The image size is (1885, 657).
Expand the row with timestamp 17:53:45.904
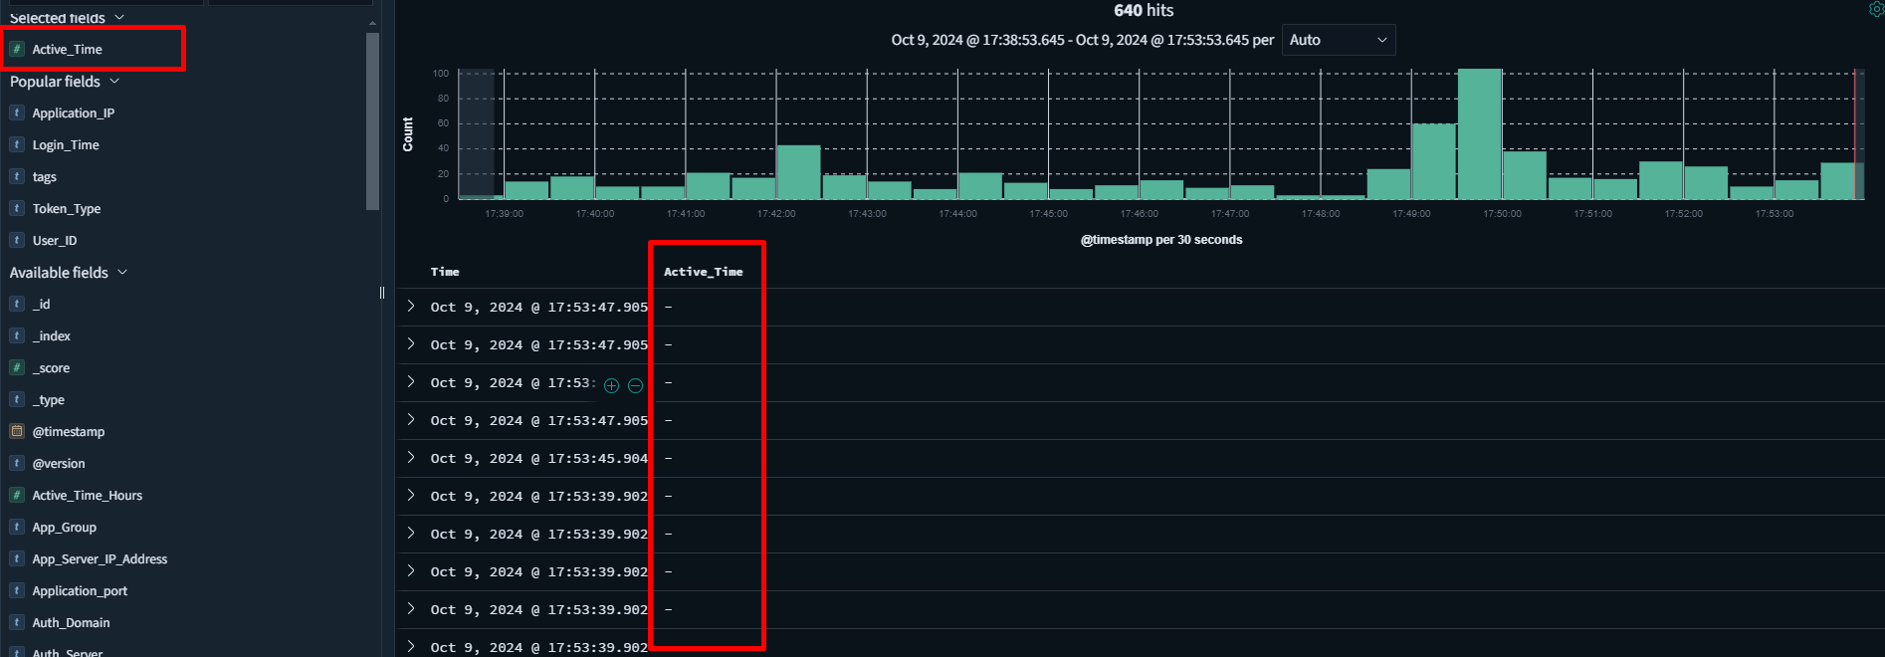[x=411, y=458]
